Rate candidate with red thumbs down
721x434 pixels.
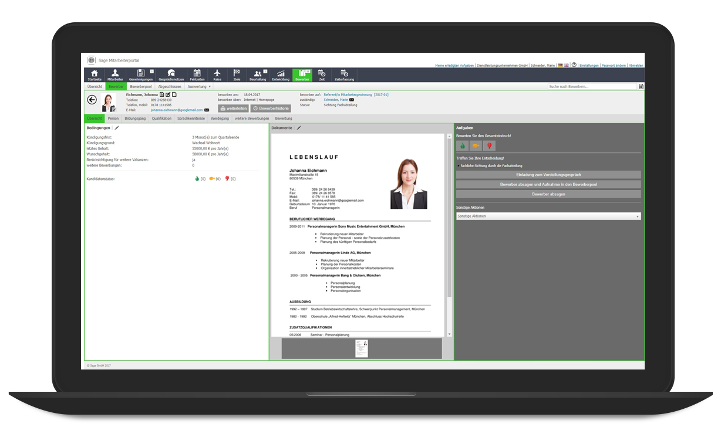click(489, 145)
